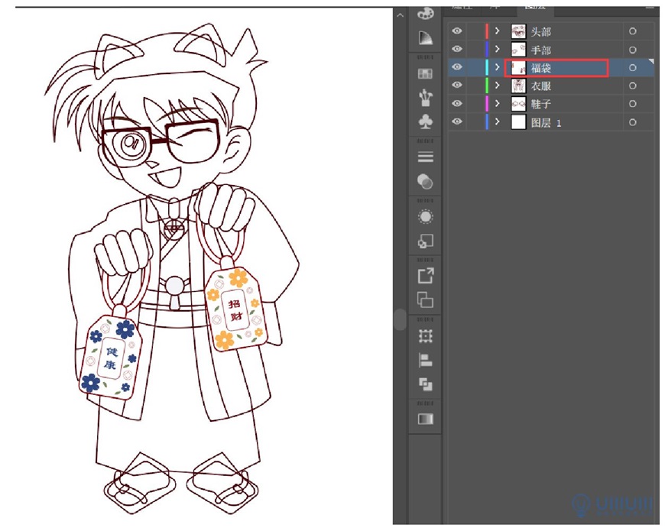Click the 衣服 layer thumbnail
This screenshot has height=531, width=665.
[518, 86]
